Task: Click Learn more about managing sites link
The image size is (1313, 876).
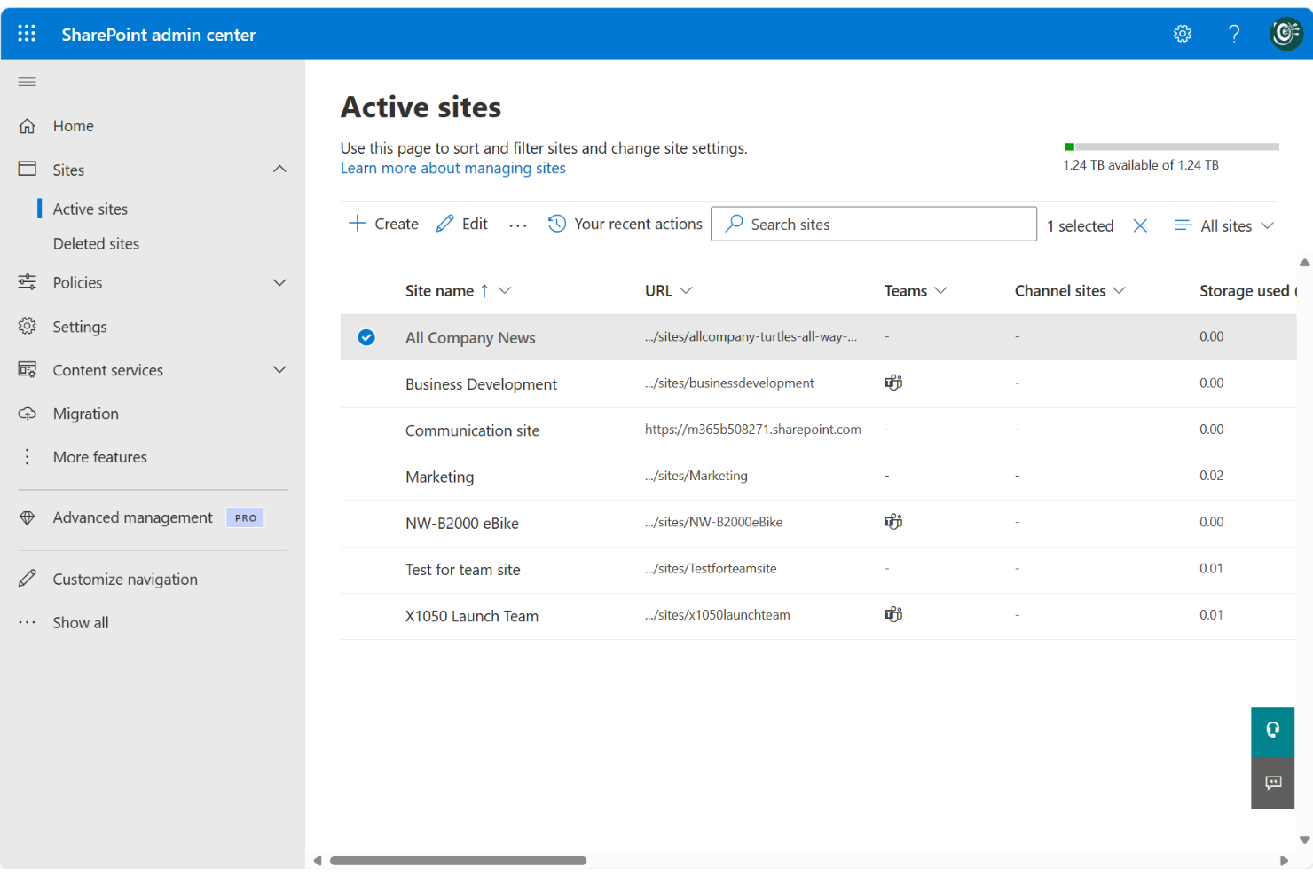Action: (452, 168)
